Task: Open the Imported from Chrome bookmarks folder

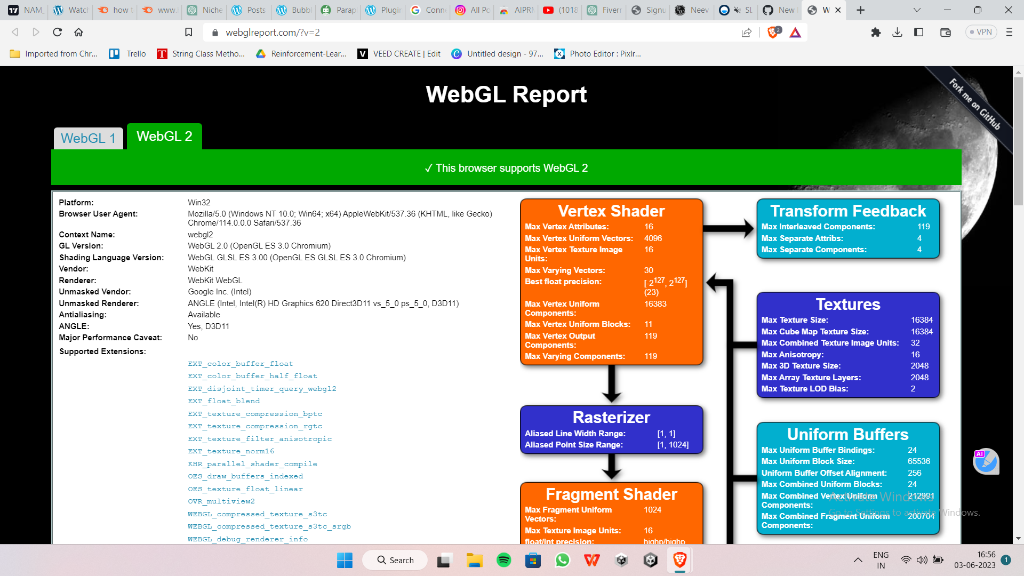Action: [x=53, y=53]
